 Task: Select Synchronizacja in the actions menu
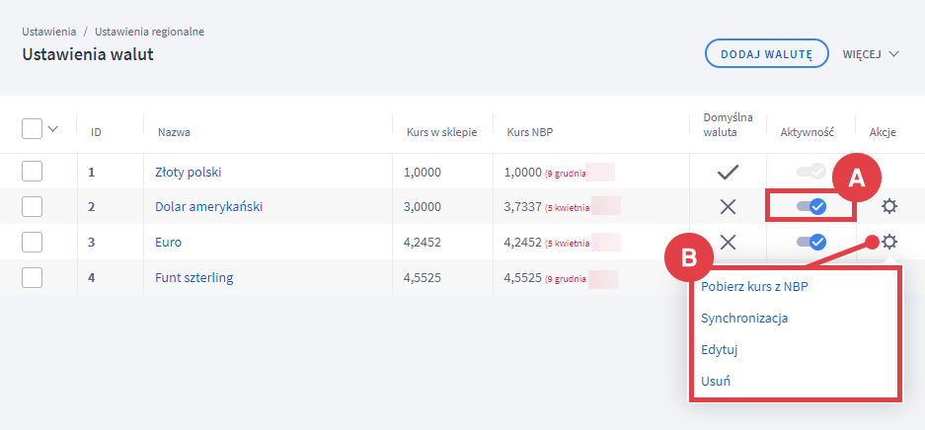743,319
